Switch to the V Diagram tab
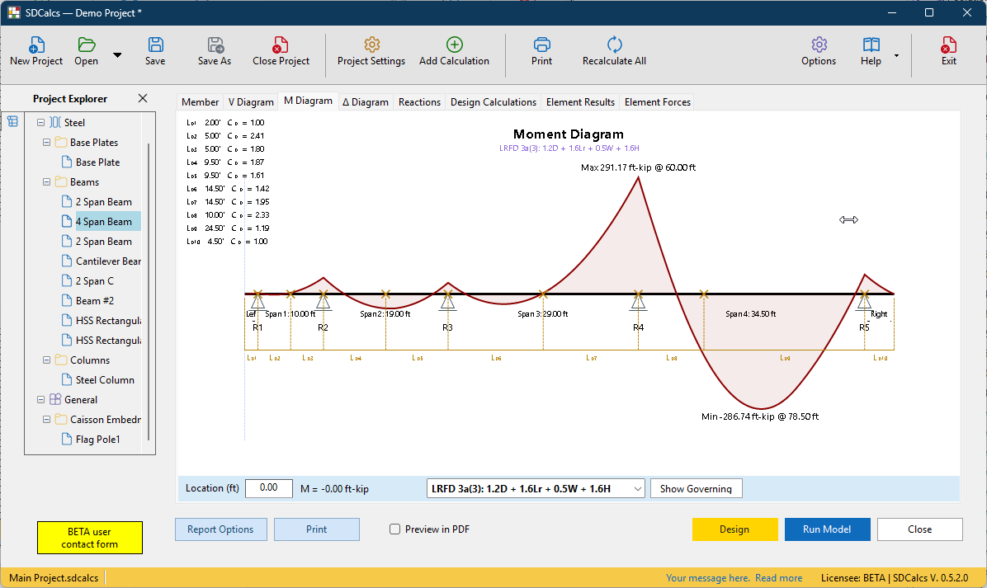Image resolution: width=987 pixels, height=588 pixels. coord(251,102)
